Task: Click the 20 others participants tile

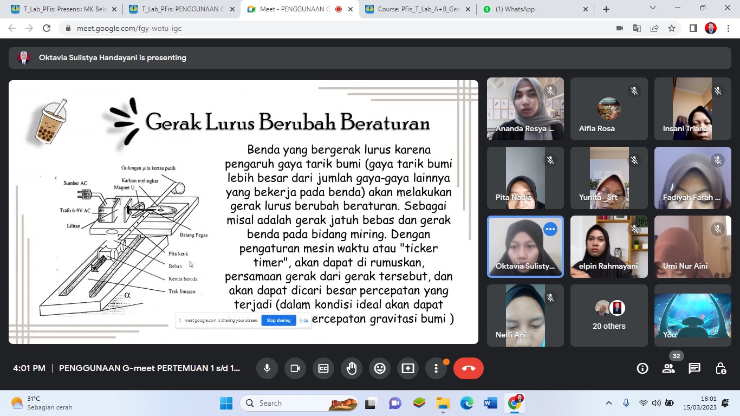Action: pos(609,315)
